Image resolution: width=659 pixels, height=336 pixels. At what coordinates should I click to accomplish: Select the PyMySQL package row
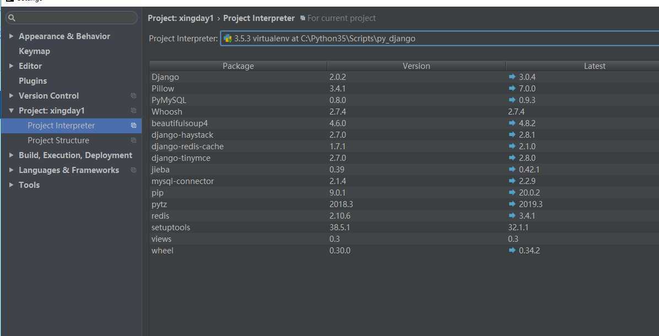404,100
